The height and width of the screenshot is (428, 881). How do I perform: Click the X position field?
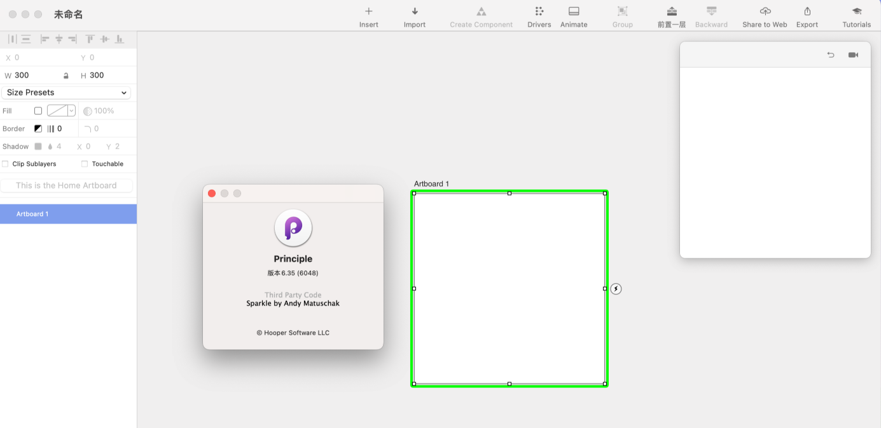coord(38,58)
